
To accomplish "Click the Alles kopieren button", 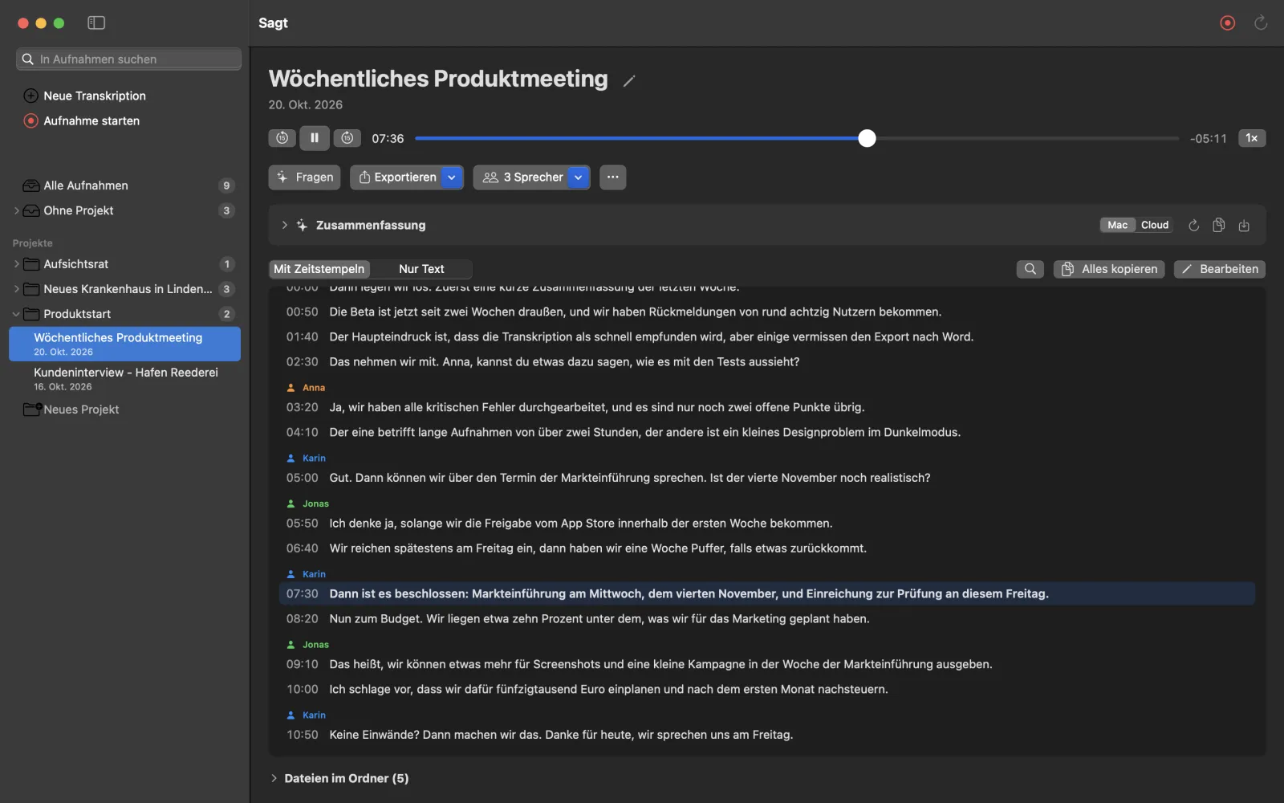I will [x=1109, y=269].
